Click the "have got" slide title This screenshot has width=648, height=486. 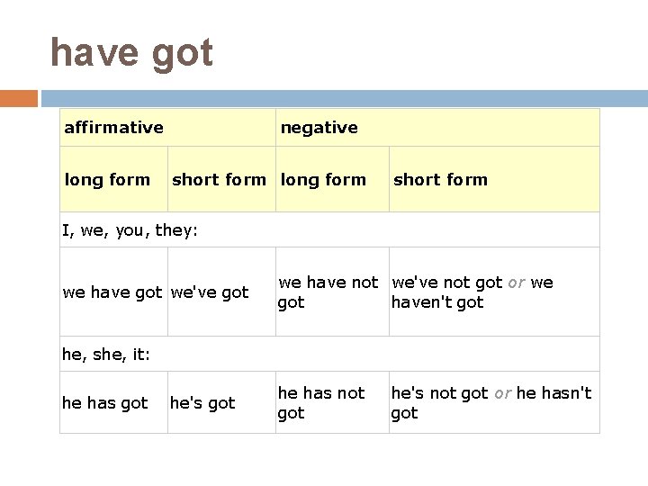point(132,52)
